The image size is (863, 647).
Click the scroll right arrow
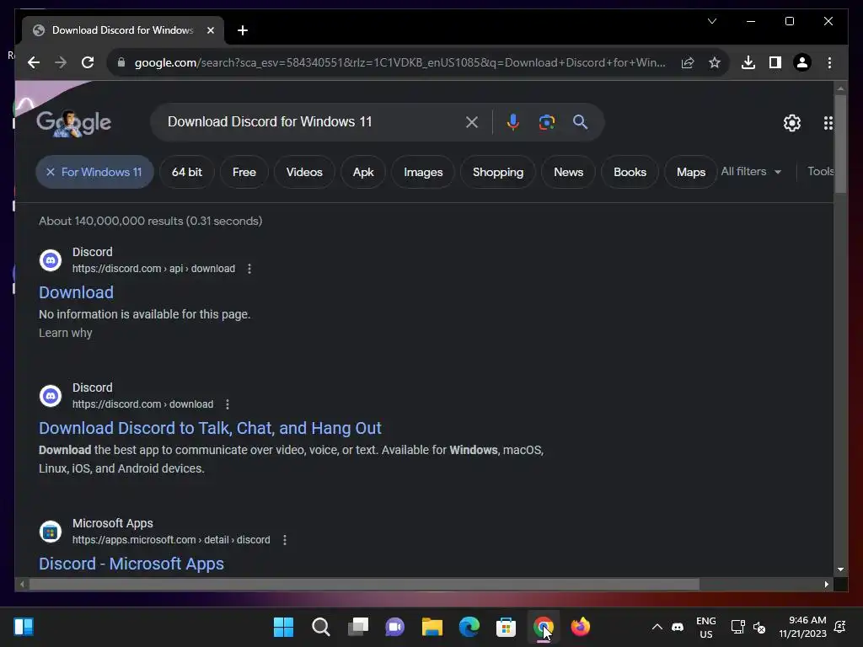[x=826, y=585]
